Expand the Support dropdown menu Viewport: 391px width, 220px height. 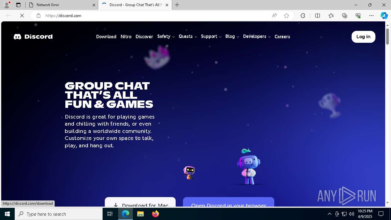[x=211, y=36]
